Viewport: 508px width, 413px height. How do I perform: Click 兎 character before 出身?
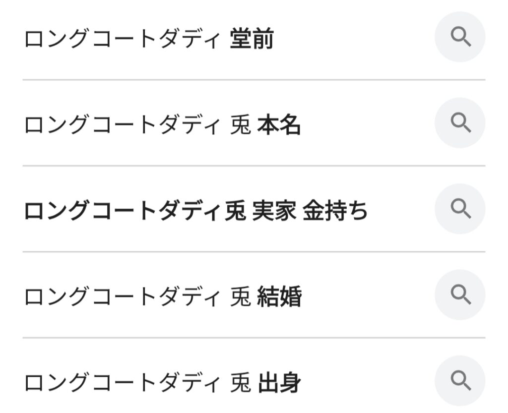point(241,383)
